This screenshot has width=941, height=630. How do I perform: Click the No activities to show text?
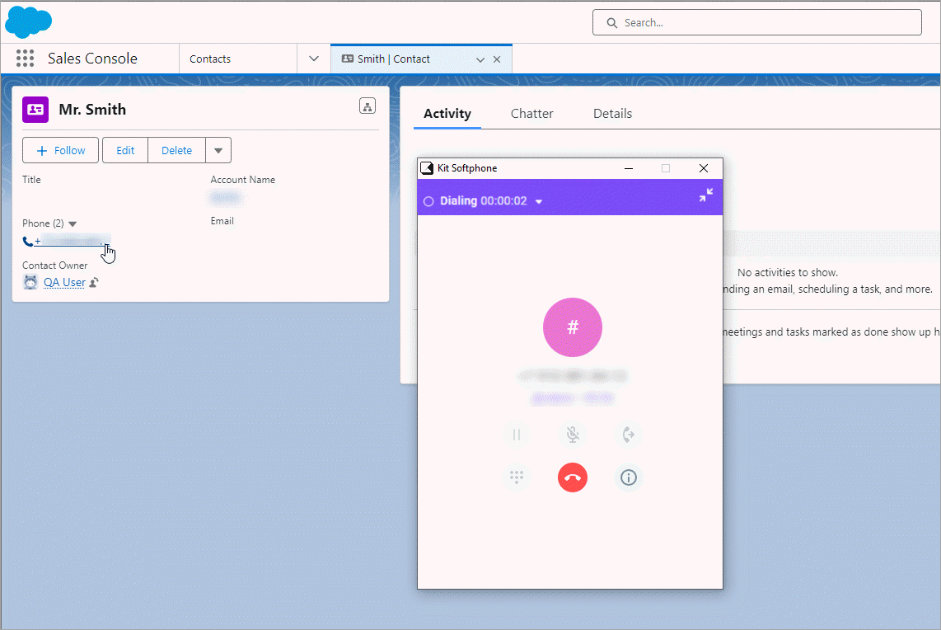coord(788,272)
